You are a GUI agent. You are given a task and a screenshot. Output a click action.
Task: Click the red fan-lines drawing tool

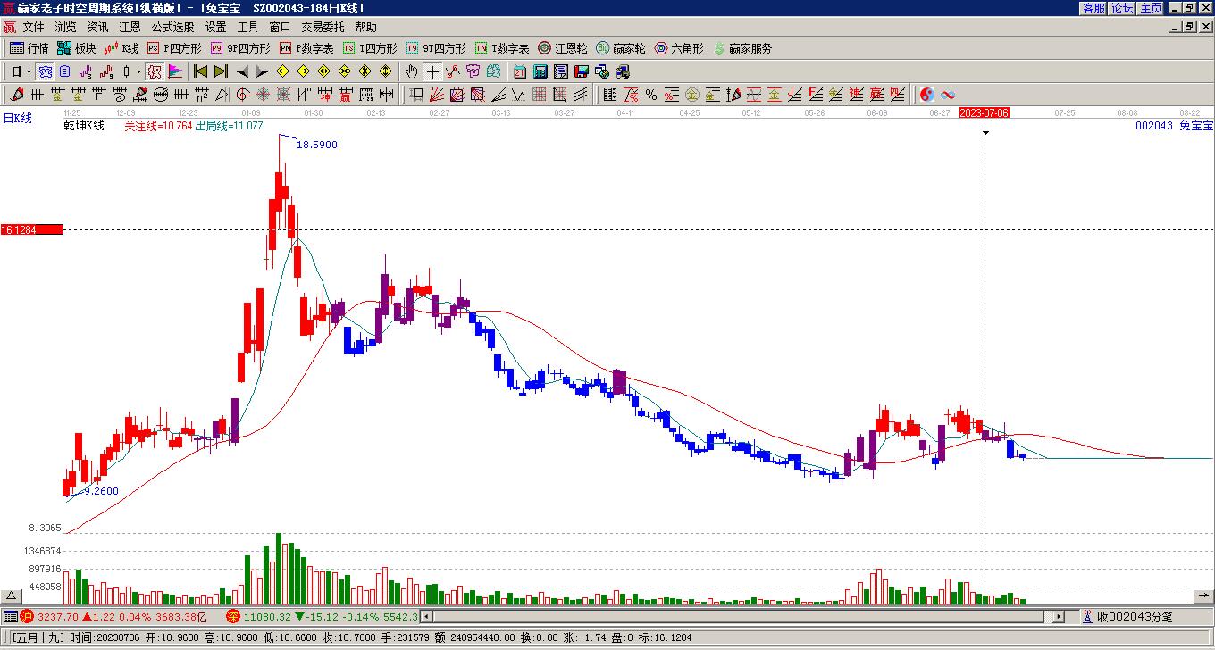click(436, 95)
